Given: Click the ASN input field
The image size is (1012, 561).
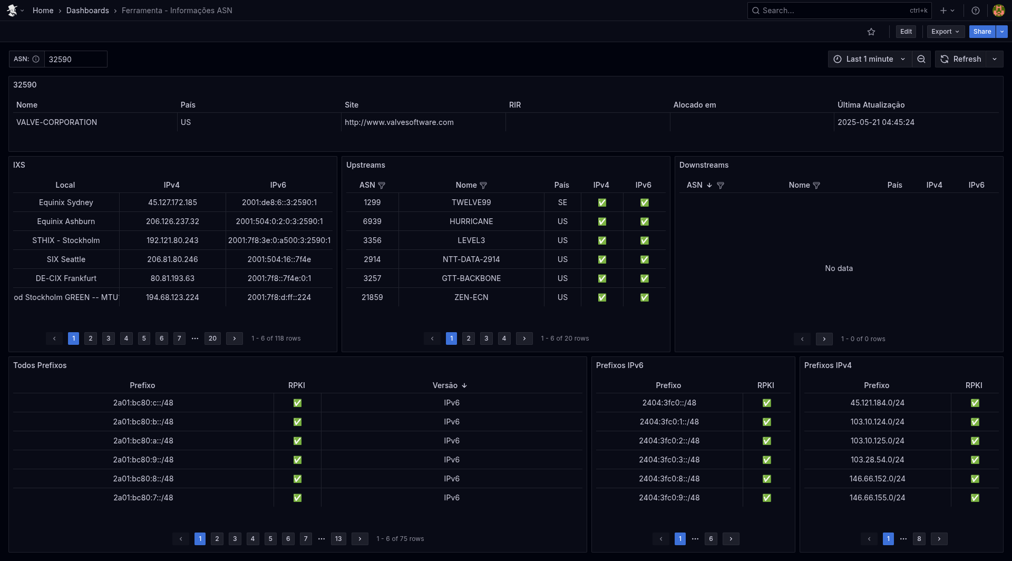Looking at the screenshot, I should click(75, 60).
